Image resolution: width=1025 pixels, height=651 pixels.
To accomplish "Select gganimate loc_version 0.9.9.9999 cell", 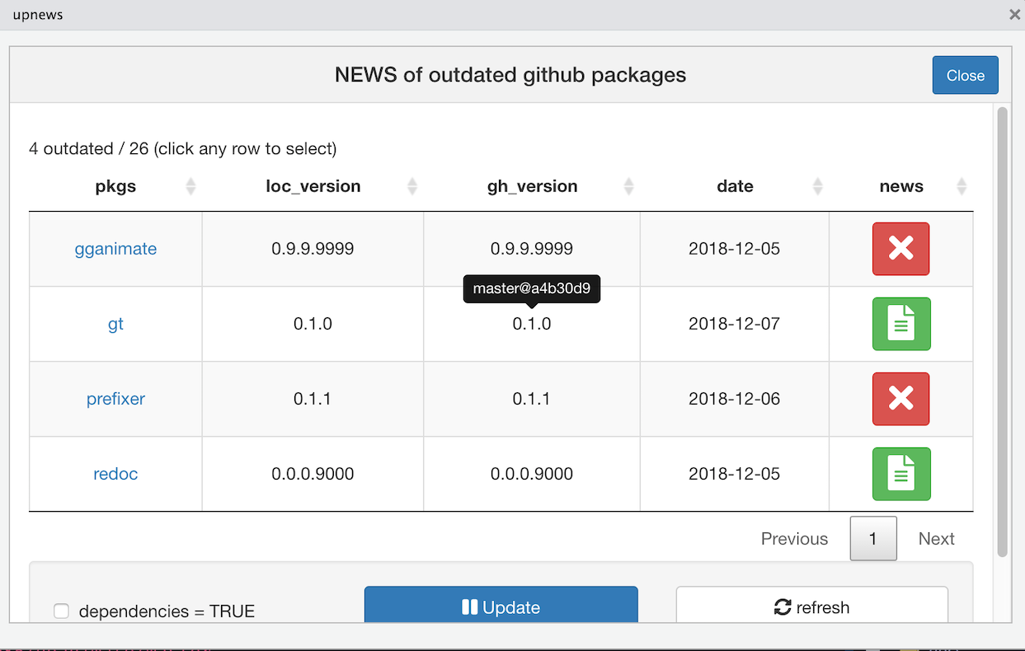I will coord(313,249).
